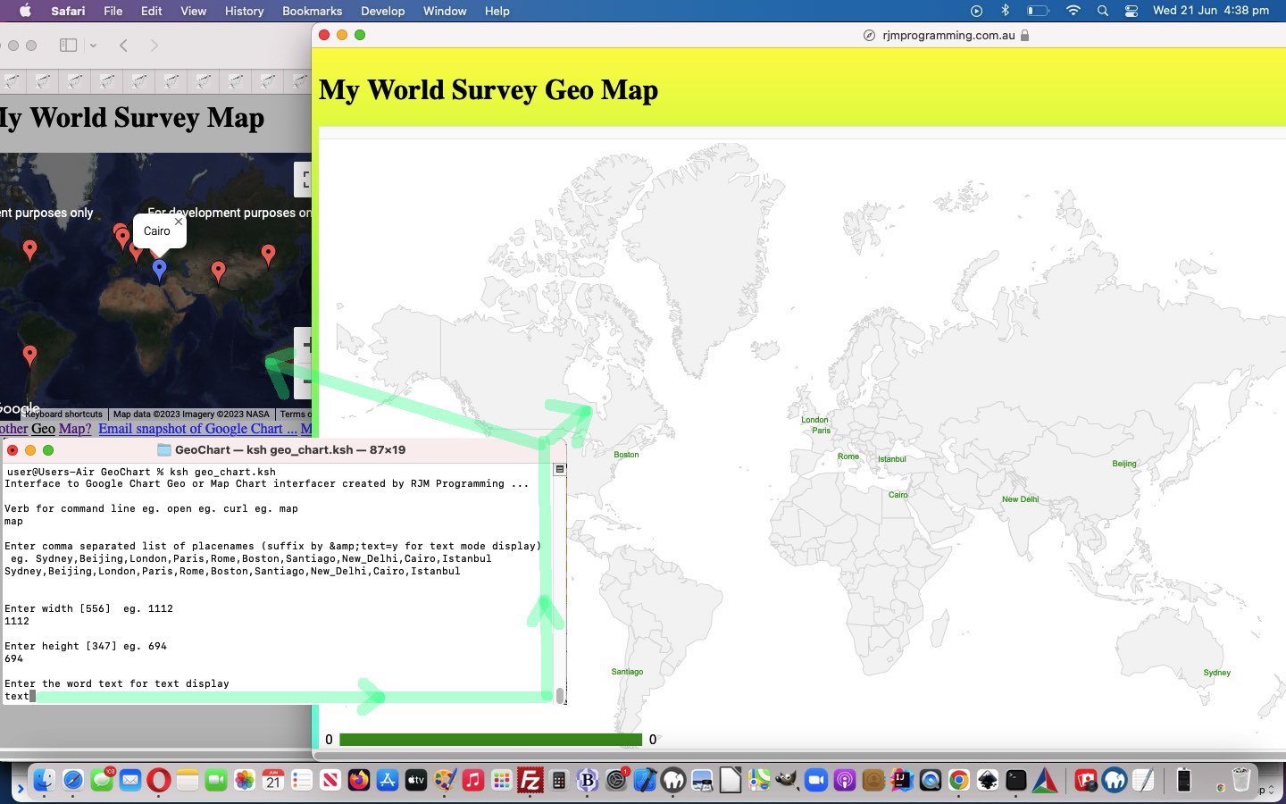Open Control Center in the menu bar
Screen dimensions: 1286x804
click(1131, 11)
